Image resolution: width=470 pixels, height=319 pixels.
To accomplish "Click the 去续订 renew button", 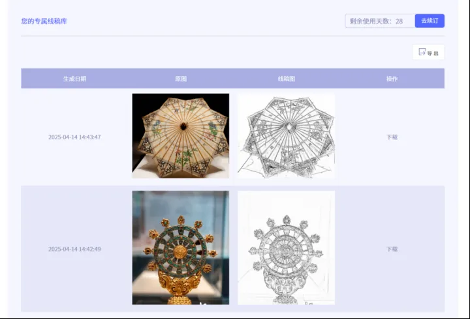I will point(430,21).
